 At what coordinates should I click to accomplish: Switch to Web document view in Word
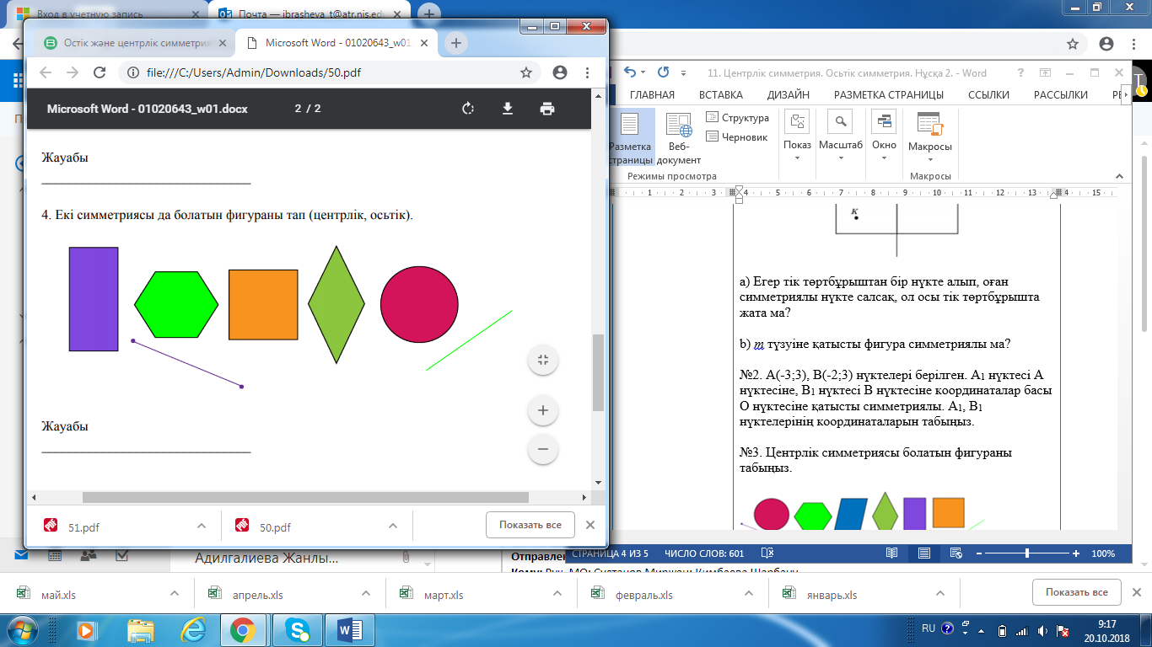pyautogui.click(x=678, y=139)
